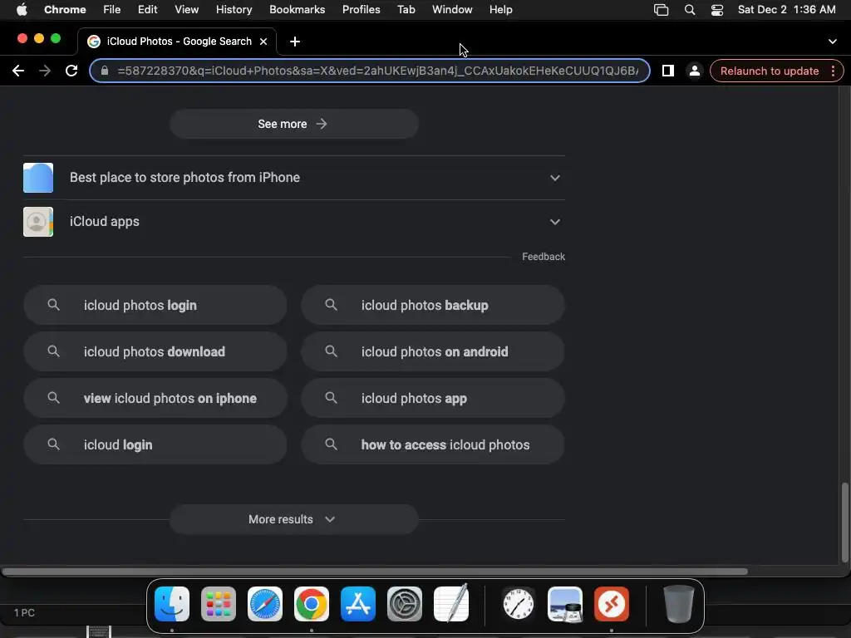Open TextEdit from the dock

451,604
